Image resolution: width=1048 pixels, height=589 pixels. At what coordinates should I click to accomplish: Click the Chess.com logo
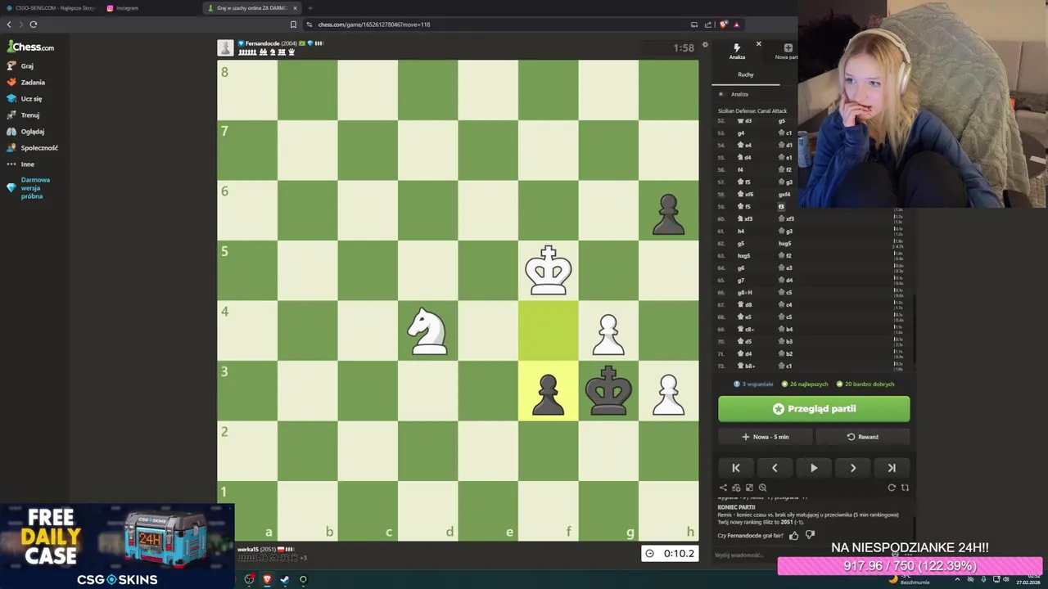(x=30, y=47)
